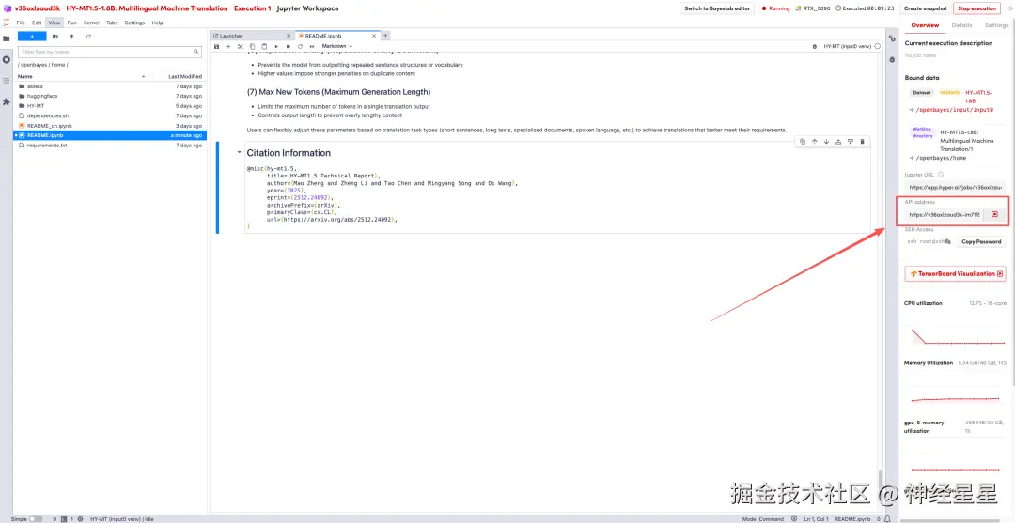This screenshot has width=1015, height=523.
Task: Click the Create snapshot button
Action: pyautogui.click(x=925, y=8)
